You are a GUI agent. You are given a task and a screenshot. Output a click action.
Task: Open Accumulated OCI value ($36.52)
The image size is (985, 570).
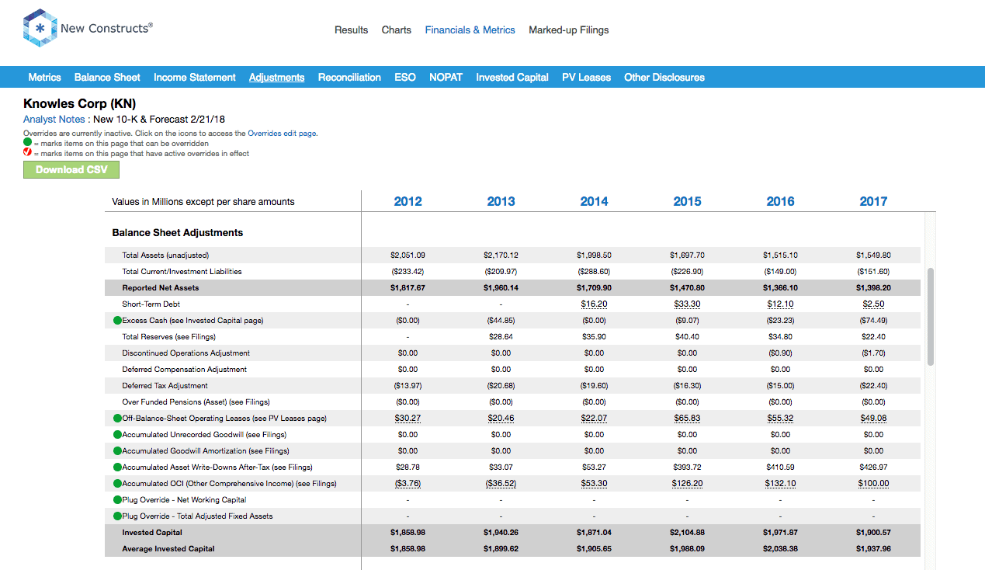[501, 484]
